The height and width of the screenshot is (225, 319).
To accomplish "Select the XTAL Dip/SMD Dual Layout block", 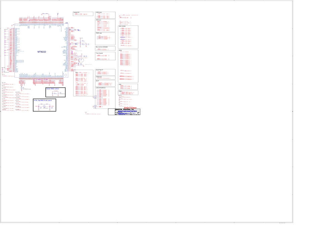I will [44, 105].
